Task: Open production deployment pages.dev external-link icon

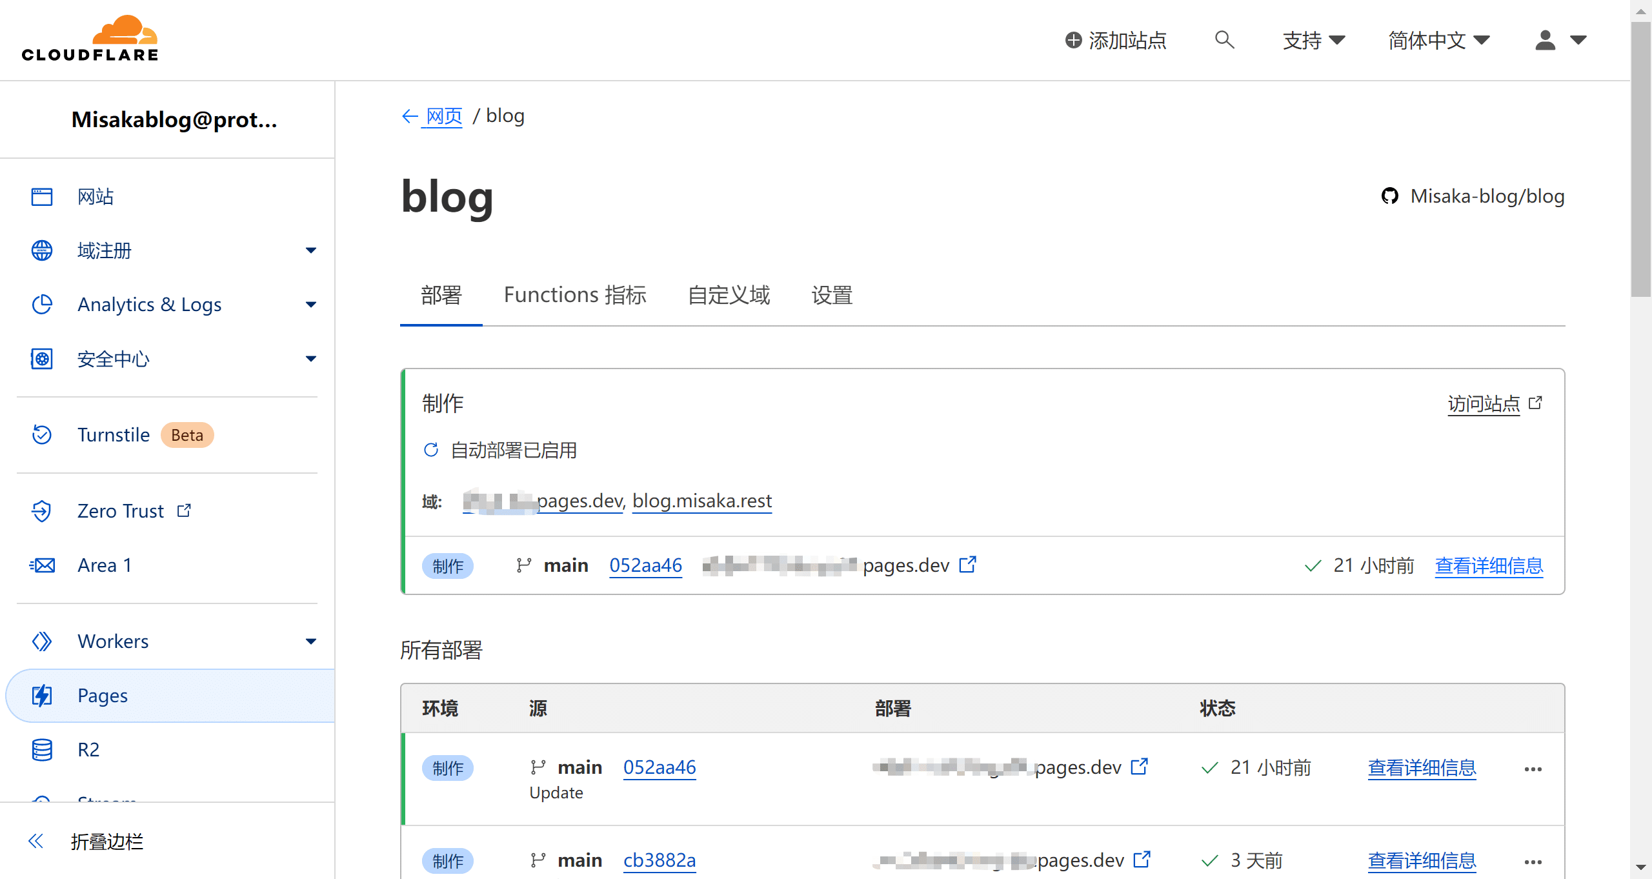Action: [x=967, y=565]
